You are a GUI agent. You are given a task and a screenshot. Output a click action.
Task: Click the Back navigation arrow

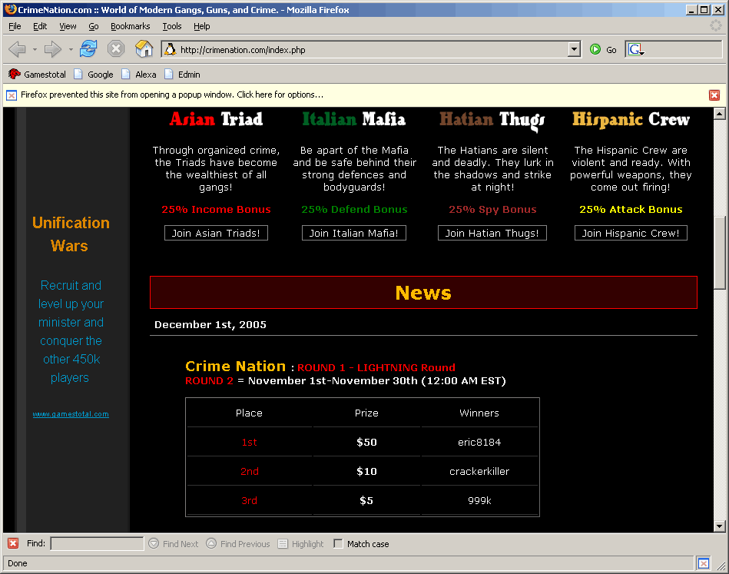click(x=17, y=49)
